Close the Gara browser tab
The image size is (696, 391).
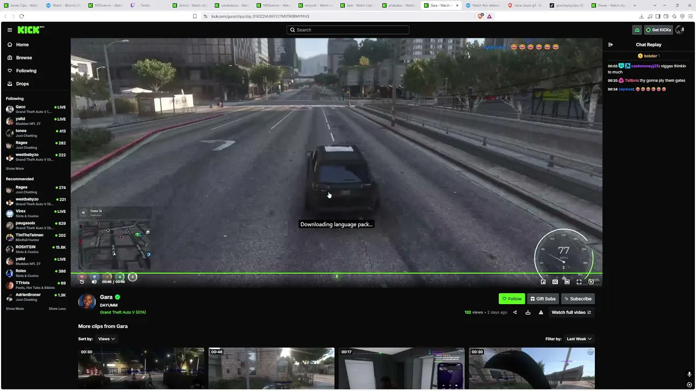click(x=457, y=5)
